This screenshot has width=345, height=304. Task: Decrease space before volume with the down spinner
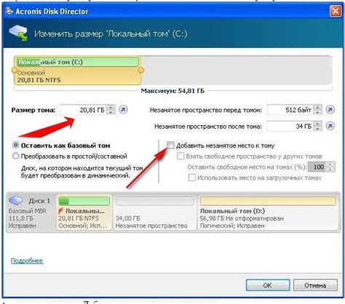(317, 112)
